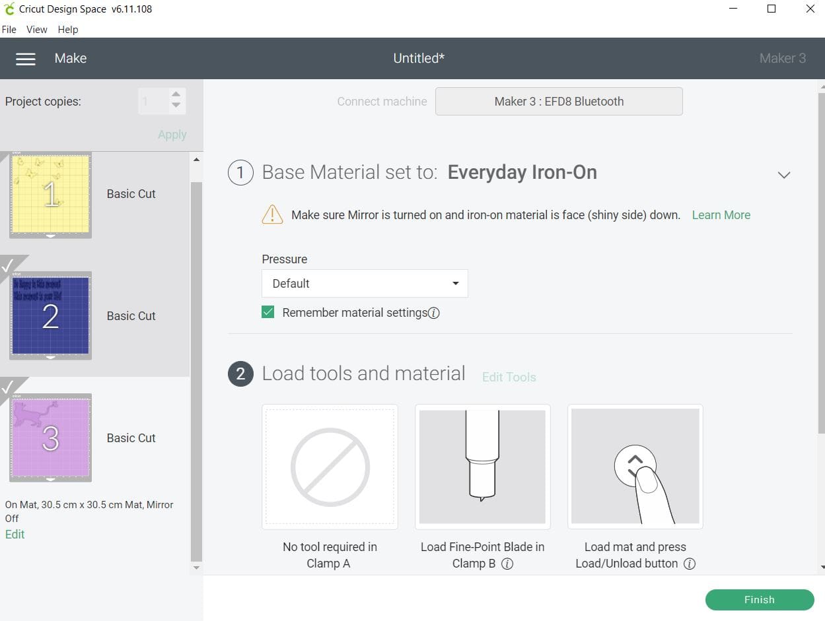Open the Learn More link
Viewport: 825px width, 621px height.
[x=721, y=215]
